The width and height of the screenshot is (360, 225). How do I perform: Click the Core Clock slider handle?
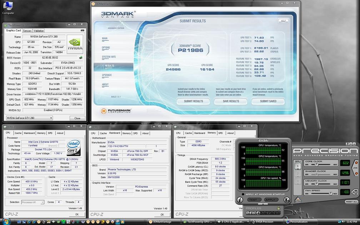click(x=316, y=164)
